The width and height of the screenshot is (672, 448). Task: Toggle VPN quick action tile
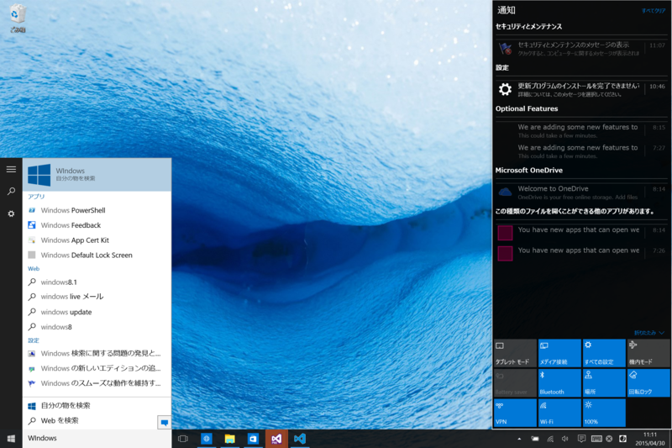(515, 413)
